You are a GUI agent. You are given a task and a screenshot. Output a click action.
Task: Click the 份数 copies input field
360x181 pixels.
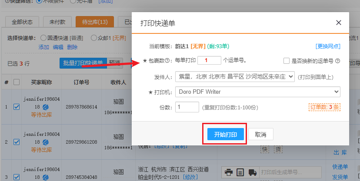187,107
